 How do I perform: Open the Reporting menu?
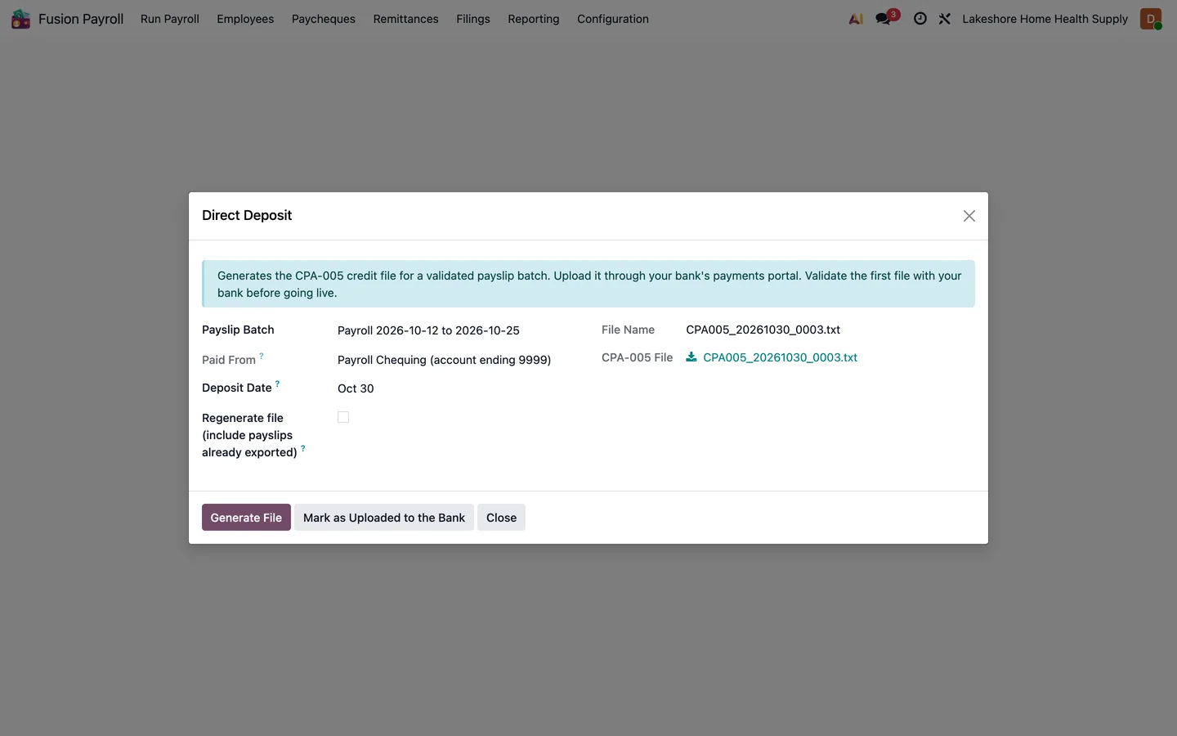click(x=534, y=19)
